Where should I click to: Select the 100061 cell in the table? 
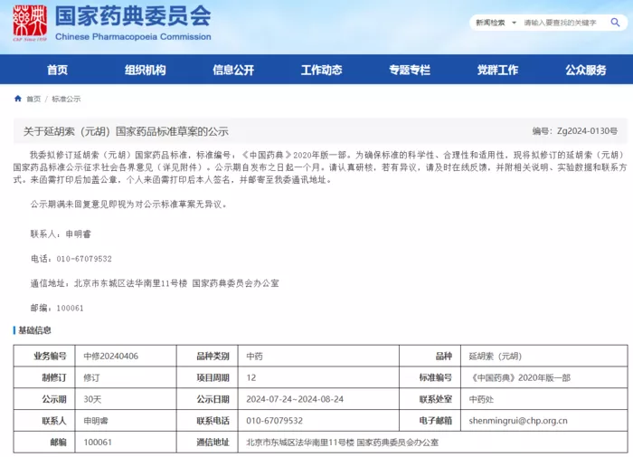tap(126, 442)
